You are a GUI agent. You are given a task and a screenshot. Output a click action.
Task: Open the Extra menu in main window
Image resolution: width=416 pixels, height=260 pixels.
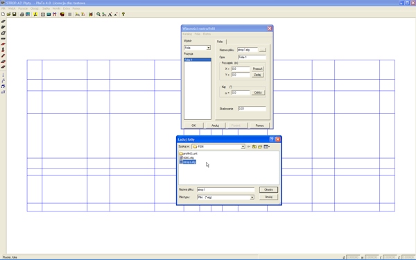click(x=67, y=8)
